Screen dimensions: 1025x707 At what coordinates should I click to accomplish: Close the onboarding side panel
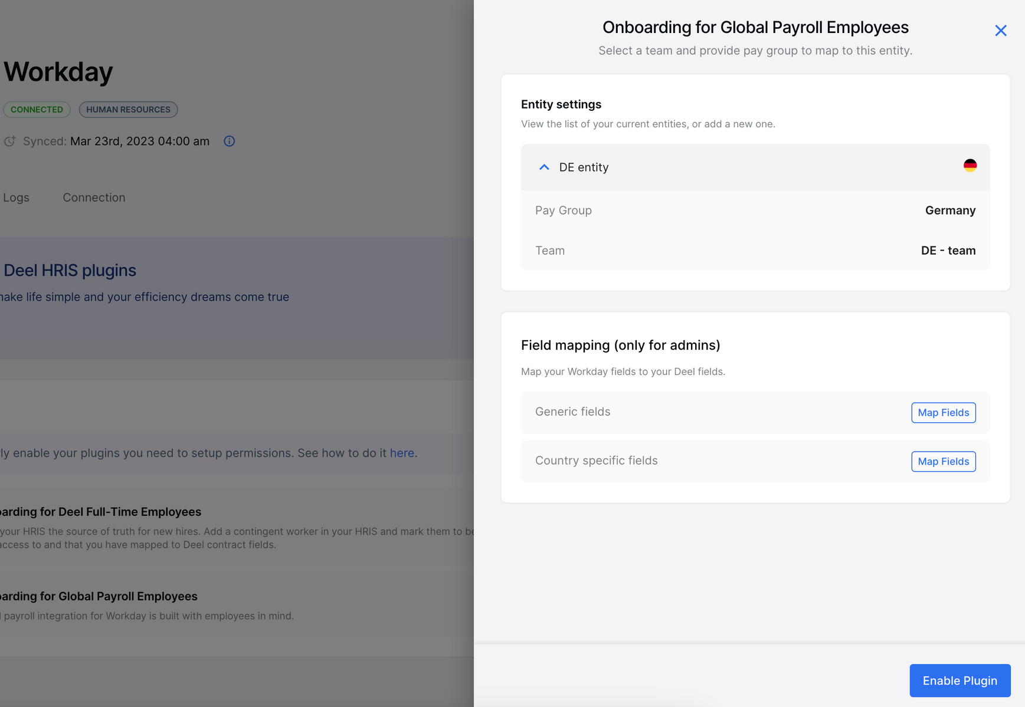(x=1000, y=31)
